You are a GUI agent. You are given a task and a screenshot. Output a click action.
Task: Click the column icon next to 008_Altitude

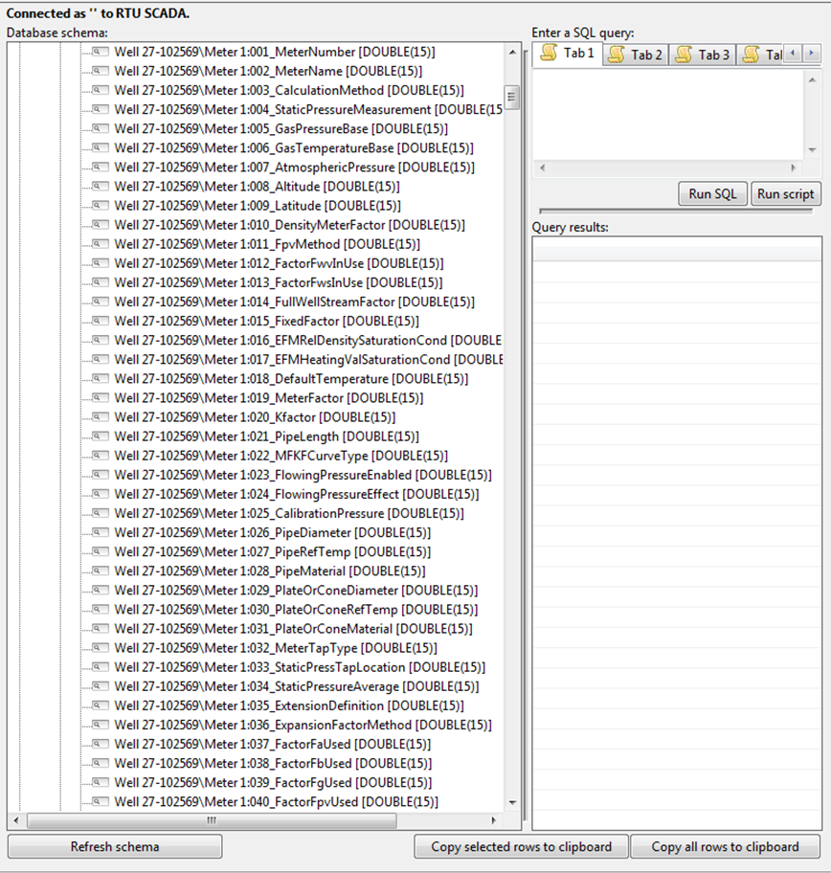coord(100,187)
